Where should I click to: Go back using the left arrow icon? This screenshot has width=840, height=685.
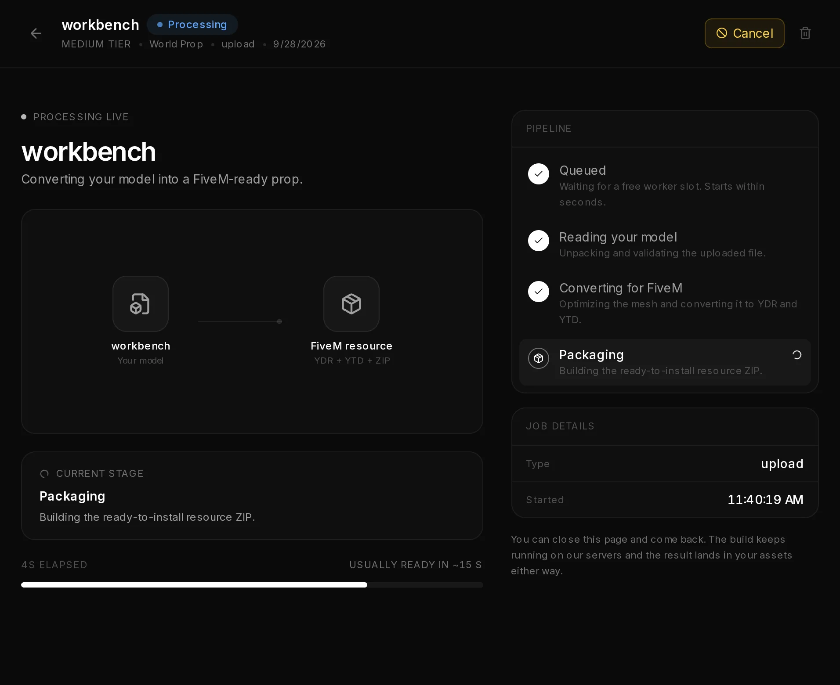[x=36, y=33]
